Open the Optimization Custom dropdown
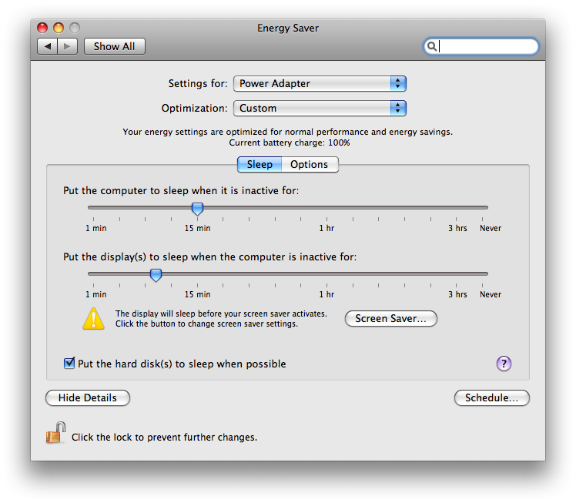This screenshot has height=503, width=576. [x=320, y=108]
